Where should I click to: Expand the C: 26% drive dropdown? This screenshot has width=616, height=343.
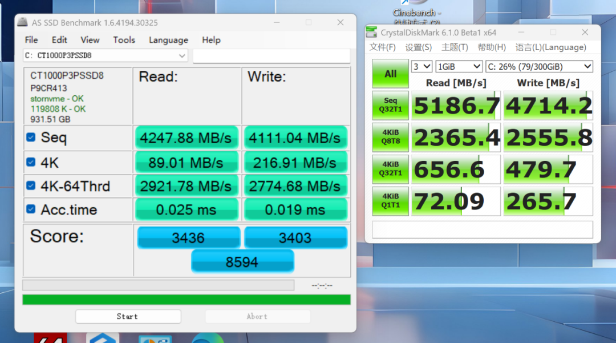click(x=539, y=66)
